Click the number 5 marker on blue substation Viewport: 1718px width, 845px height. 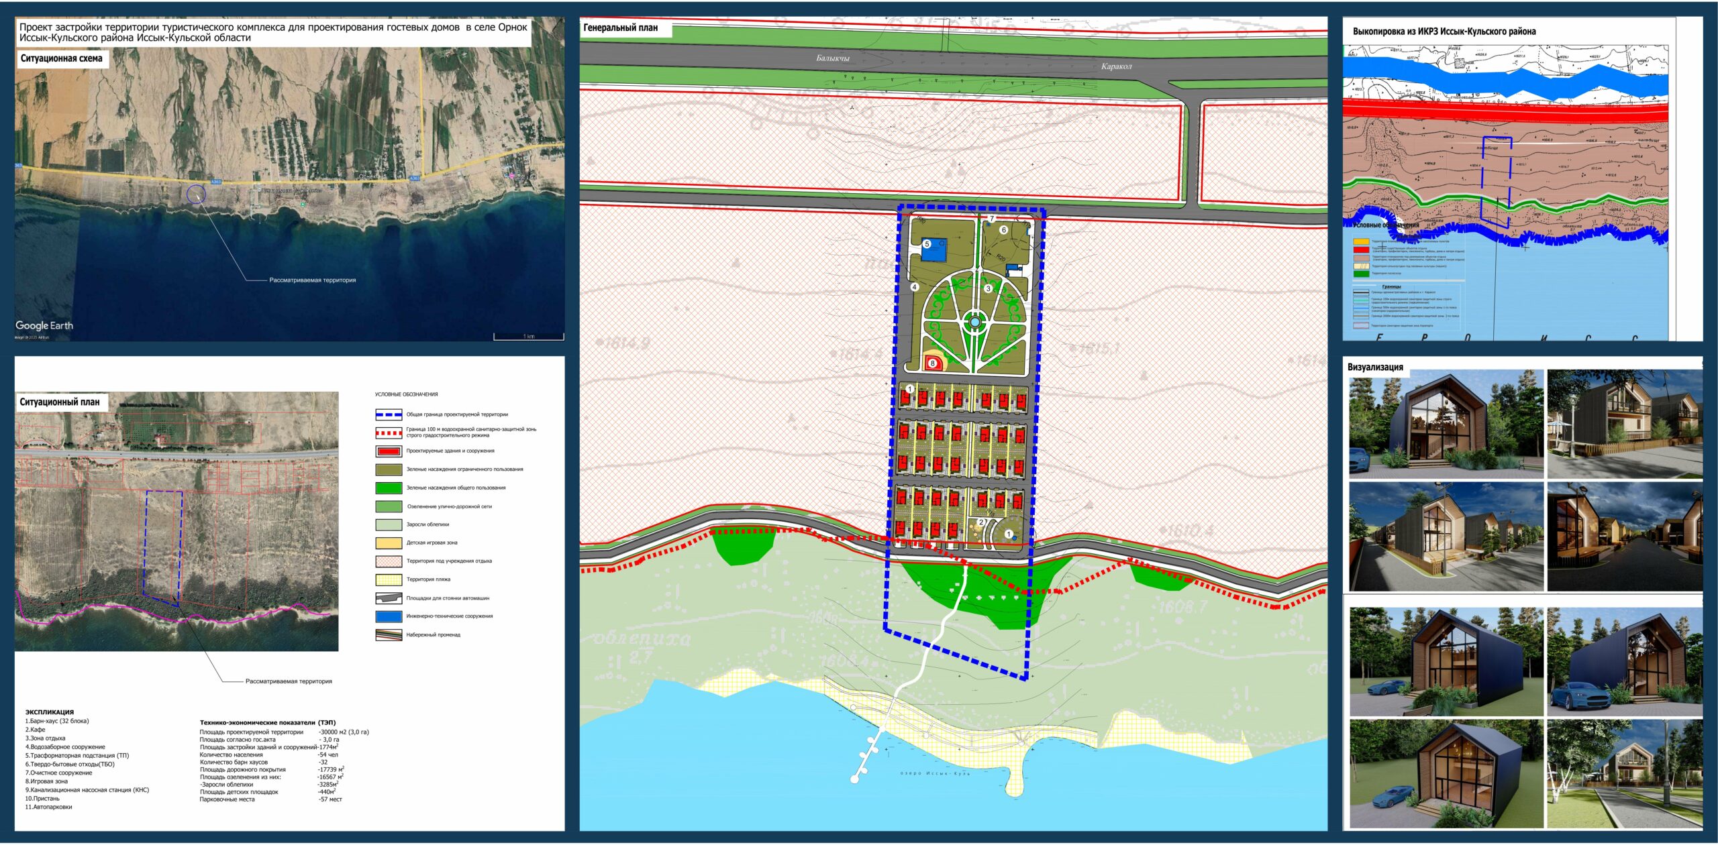tap(927, 244)
